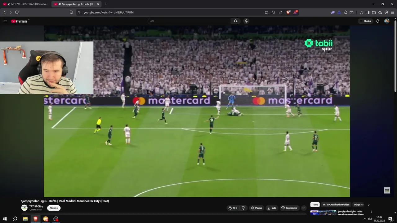Select the Dünya filter chip
Viewport: 397px width, 223px height.
[x=359, y=205]
